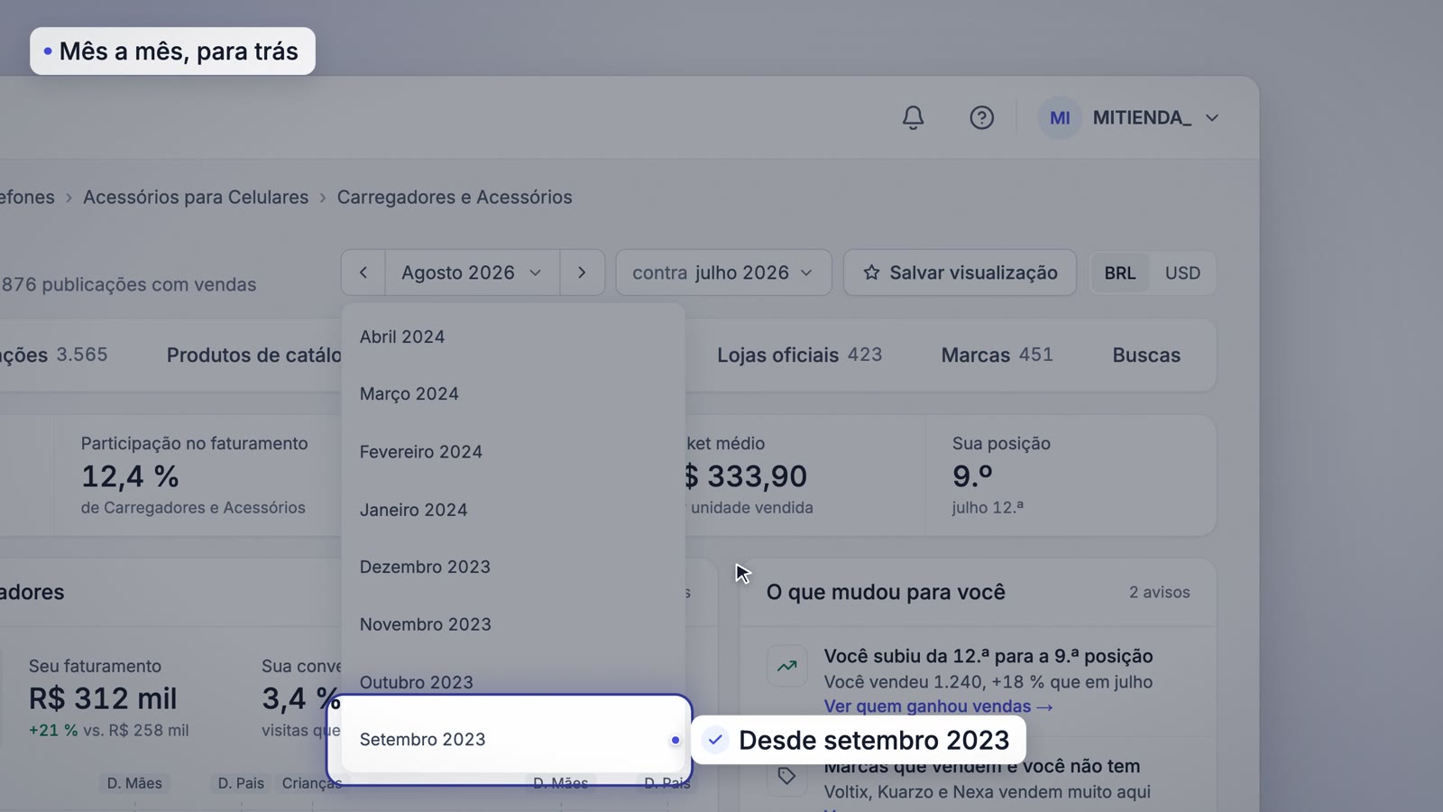Select Dezembro 2023 in month list

click(x=513, y=567)
